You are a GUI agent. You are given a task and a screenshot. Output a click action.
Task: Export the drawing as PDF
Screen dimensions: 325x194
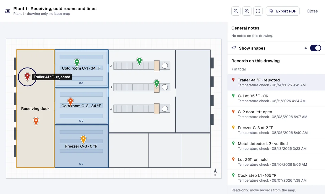point(282,11)
